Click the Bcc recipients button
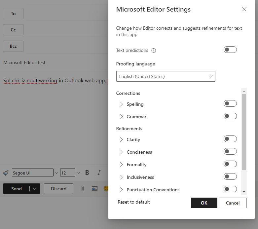 pos(13,46)
